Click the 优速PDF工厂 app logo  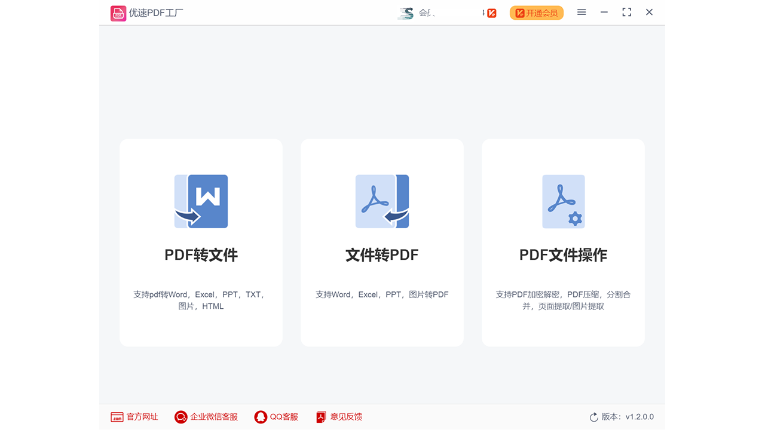(x=119, y=12)
